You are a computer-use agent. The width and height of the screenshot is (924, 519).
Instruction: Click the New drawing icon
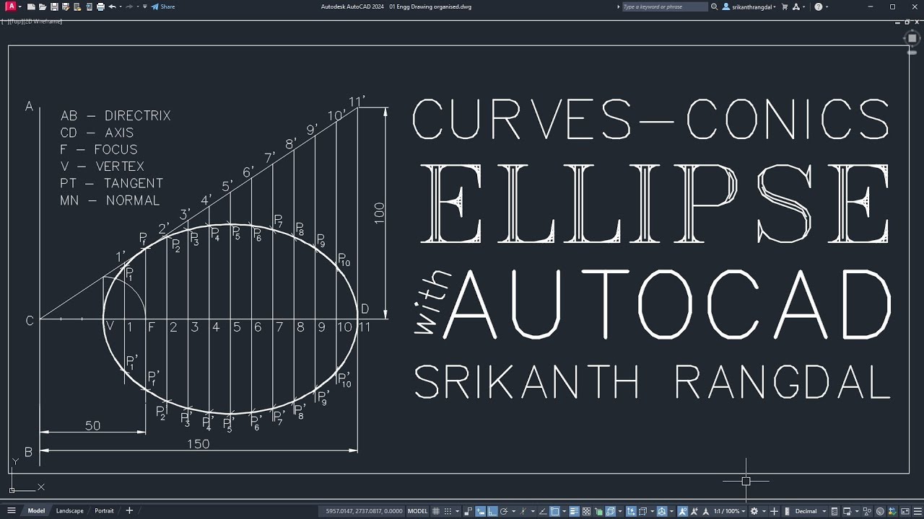[31, 6]
